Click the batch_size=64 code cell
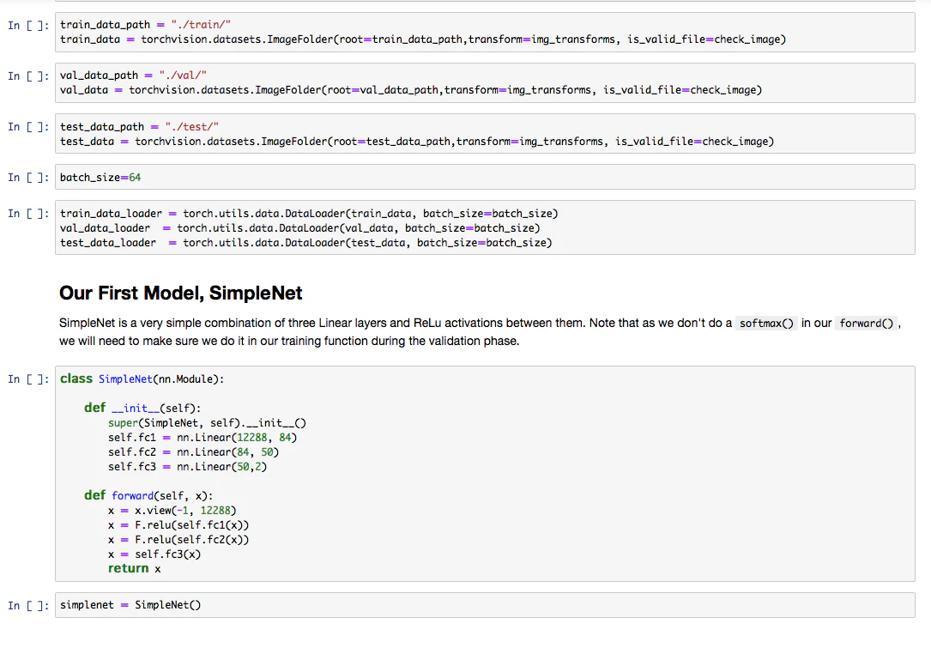The image size is (931, 648). [485, 177]
